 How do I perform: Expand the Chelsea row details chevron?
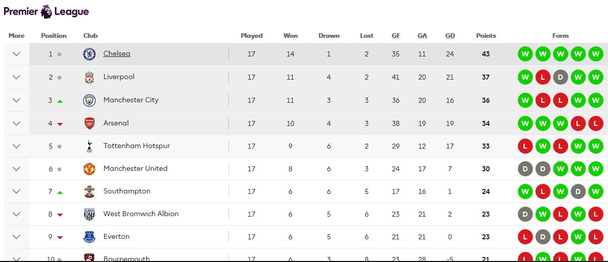click(x=16, y=54)
